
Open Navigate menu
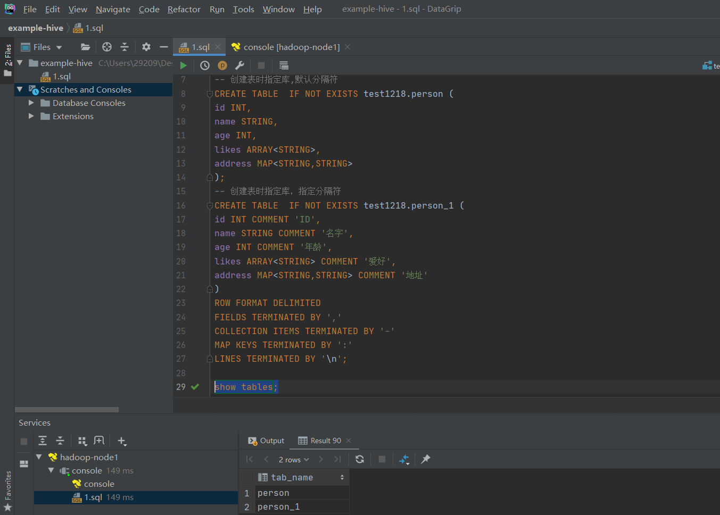(113, 9)
